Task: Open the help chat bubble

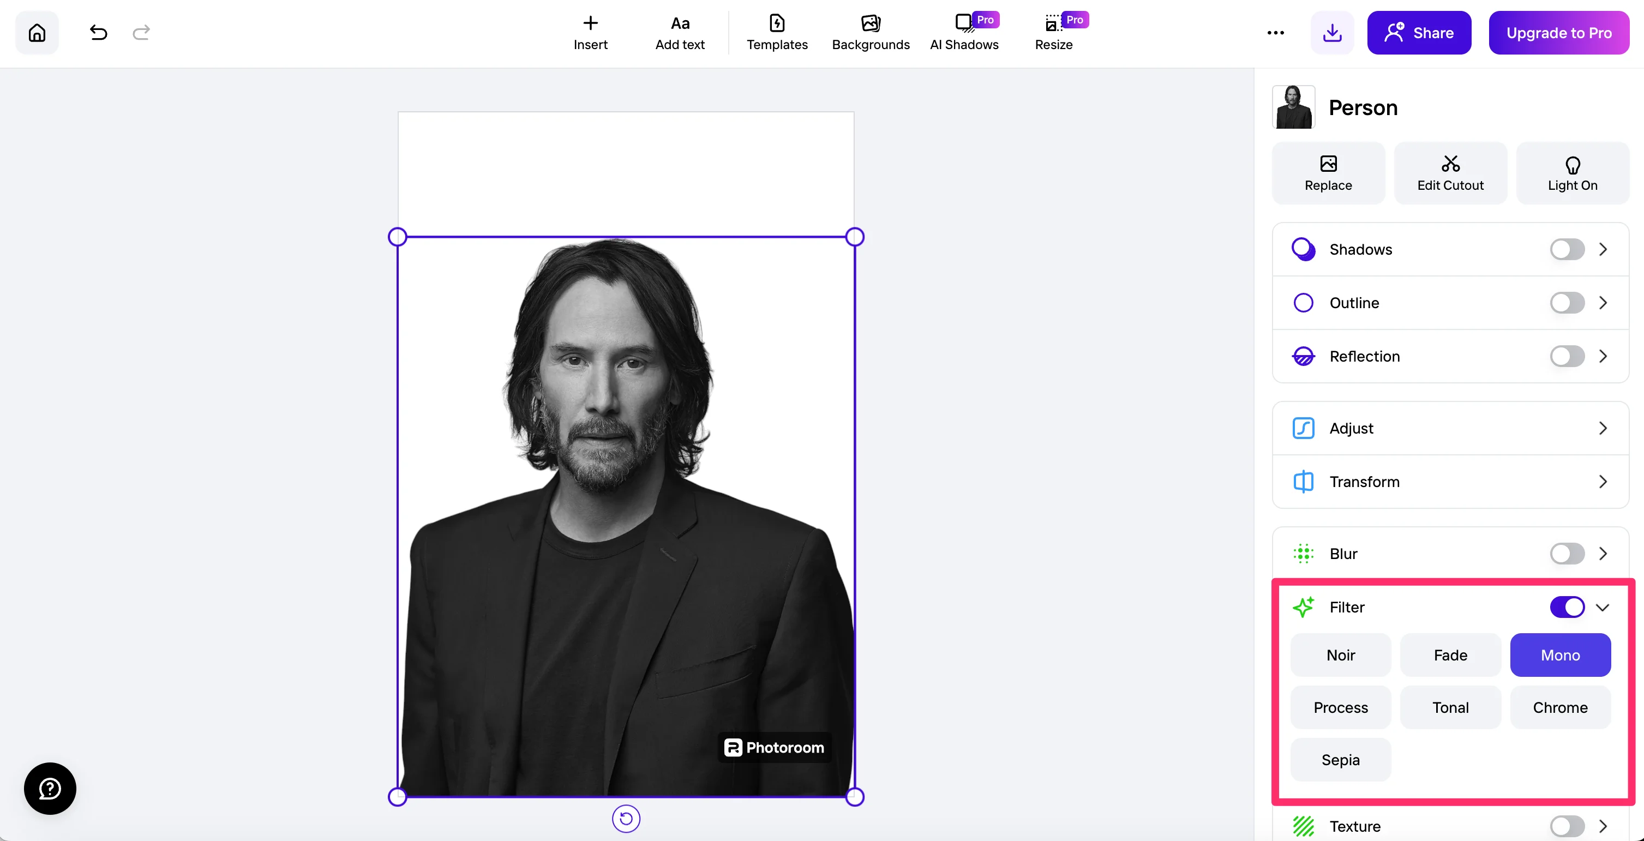Action: coord(50,788)
